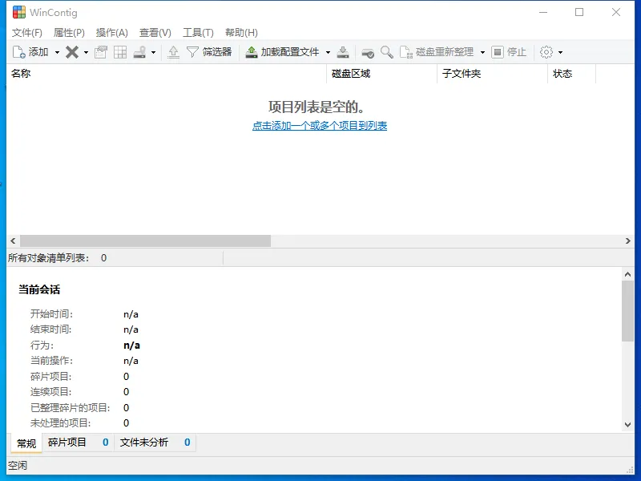Click the save profile icon
Screen dimensions: 641x481
[x=342, y=51]
